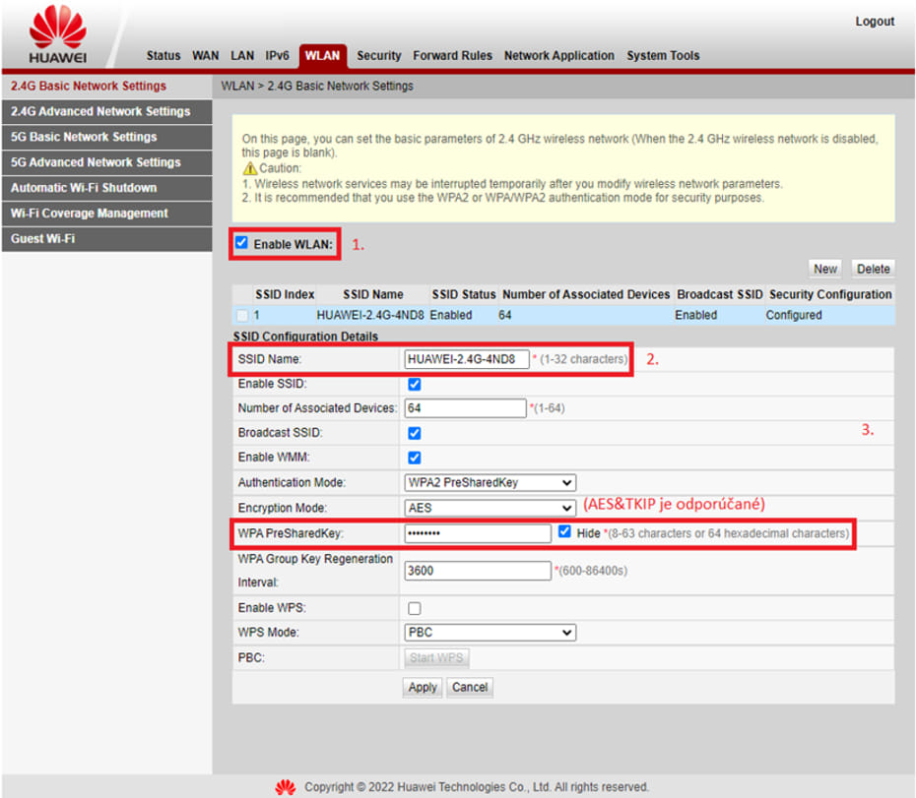Click the Logout link
The image size is (916, 798).
[875, 22]
